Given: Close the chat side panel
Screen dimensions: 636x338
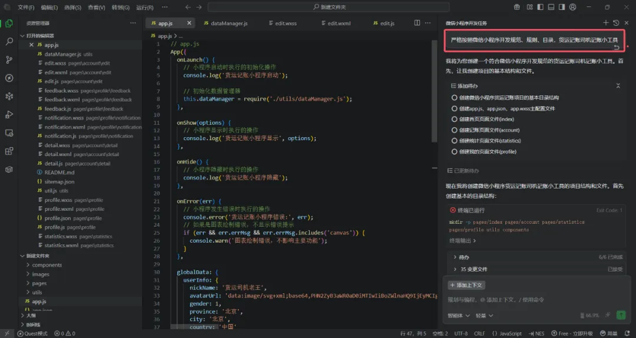Looking at the screenshot, I should 627,23.
